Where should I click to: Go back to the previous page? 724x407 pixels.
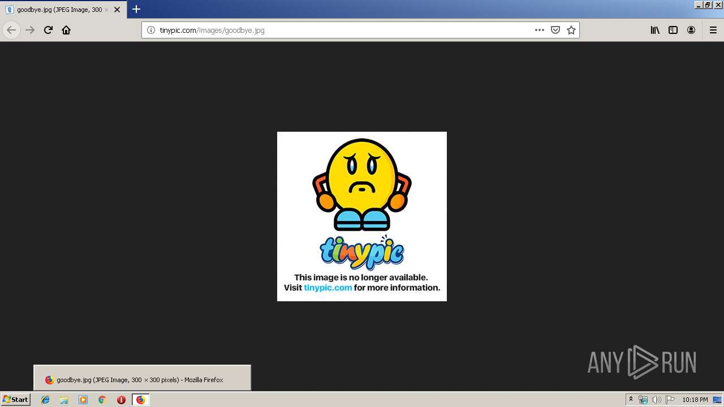tap(11, 30)
